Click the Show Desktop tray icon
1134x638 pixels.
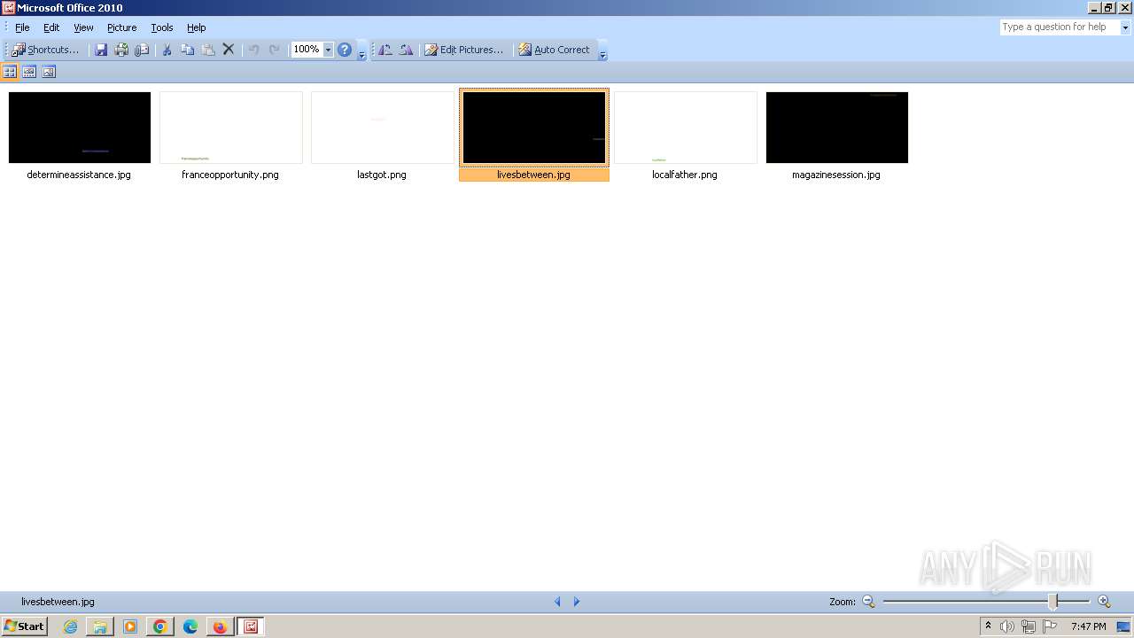(x=1124, y=626)
